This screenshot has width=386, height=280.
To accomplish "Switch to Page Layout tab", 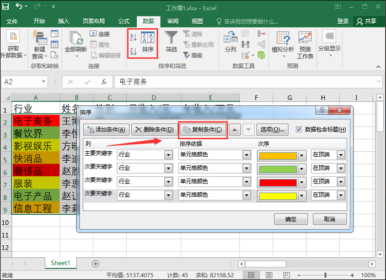I will point(94,22).
